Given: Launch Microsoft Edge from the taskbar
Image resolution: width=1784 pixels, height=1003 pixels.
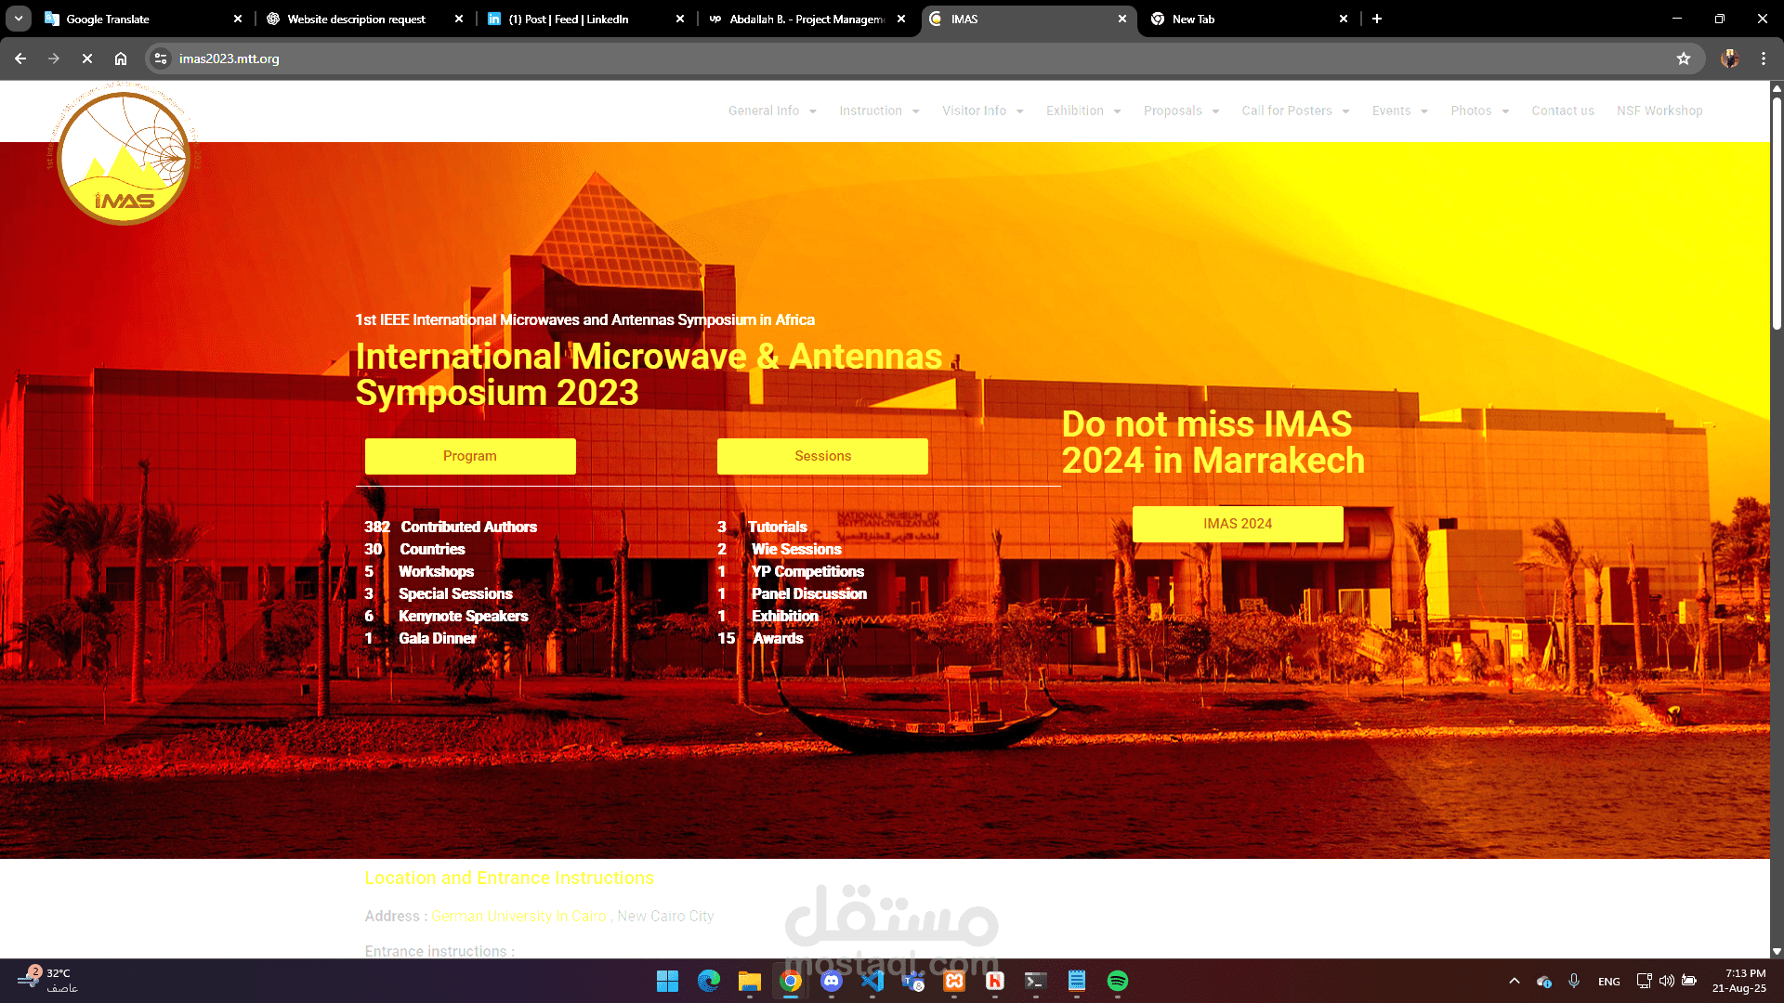Looking at the screenshot, I should pos(709,981).
